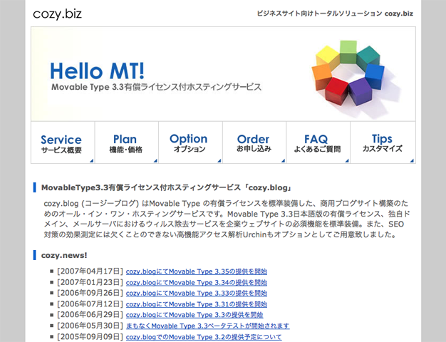Screen dimensions: 446x342
Task: Open the Movable Type 3.2の提供予定について link
Action: 204,337
